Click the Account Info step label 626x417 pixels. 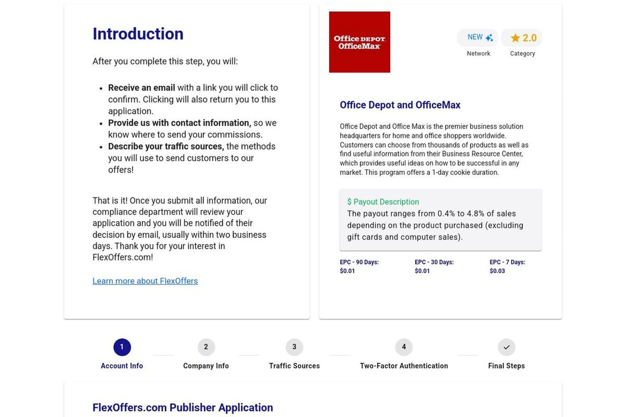pos(122,365)
